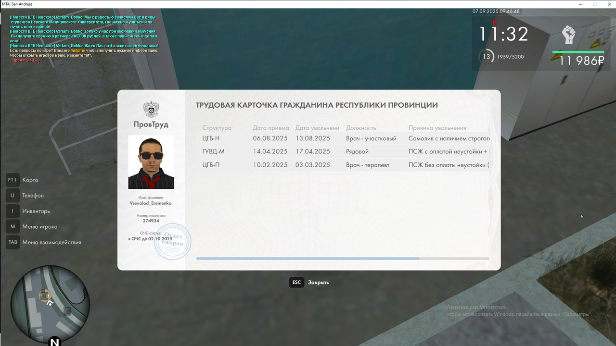Click the Самолив с наличием reason cell
616x346 pixels.
click(x=449, y=138)
